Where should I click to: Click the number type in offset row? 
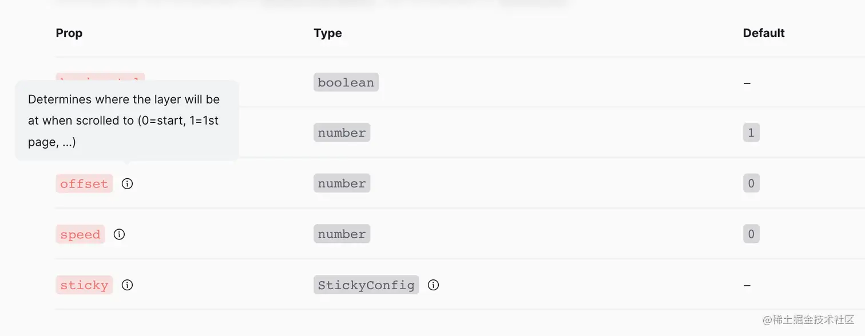(x=342, y=183)
